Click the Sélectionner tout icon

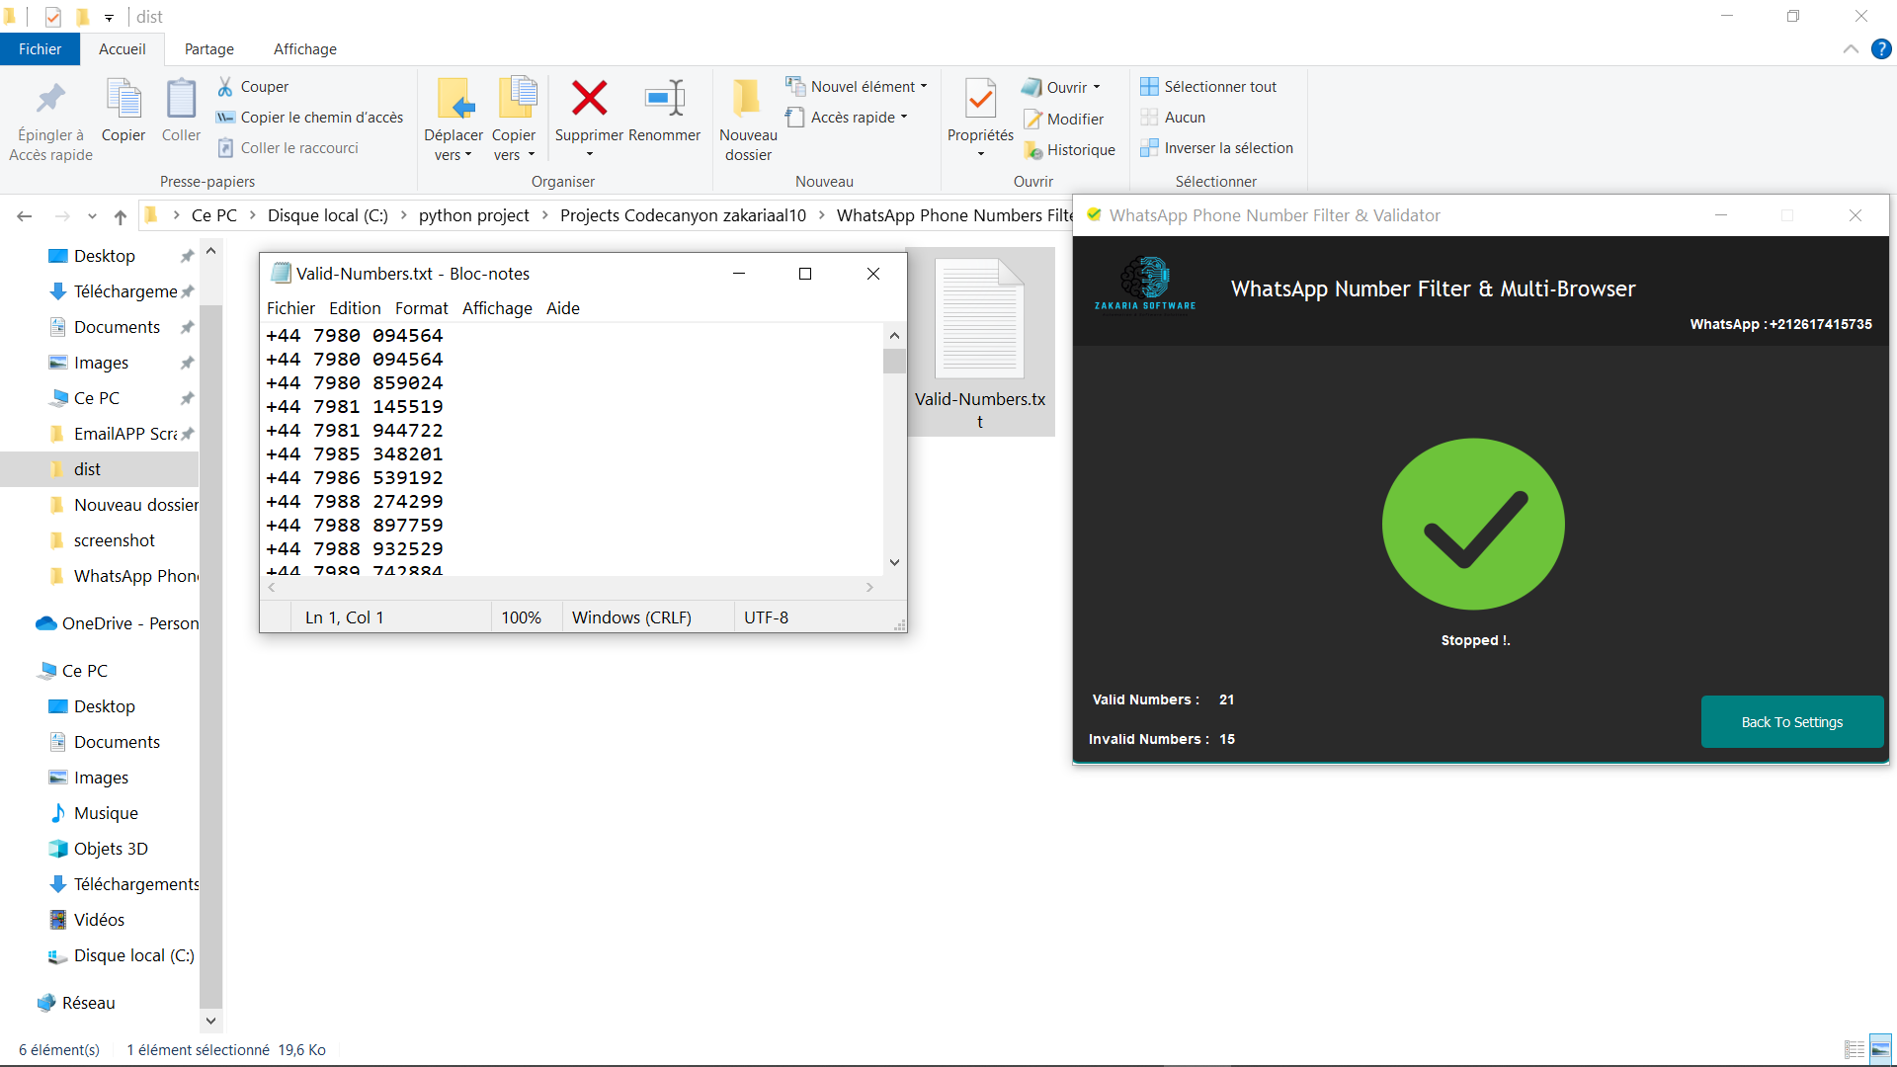coord(1149,87)
